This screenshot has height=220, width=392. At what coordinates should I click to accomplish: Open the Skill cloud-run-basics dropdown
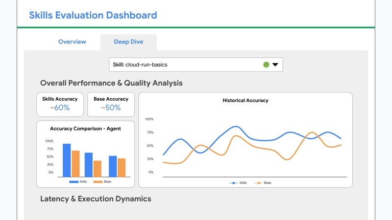(x=196, y=65)
